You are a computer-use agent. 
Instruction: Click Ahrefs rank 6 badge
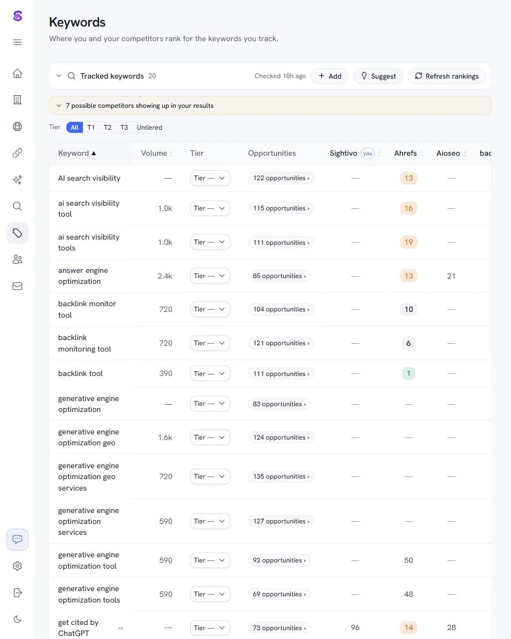point(409,343)
